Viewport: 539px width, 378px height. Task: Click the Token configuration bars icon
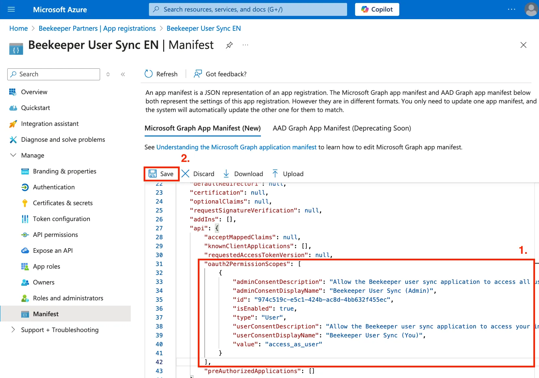pos(25,219)
